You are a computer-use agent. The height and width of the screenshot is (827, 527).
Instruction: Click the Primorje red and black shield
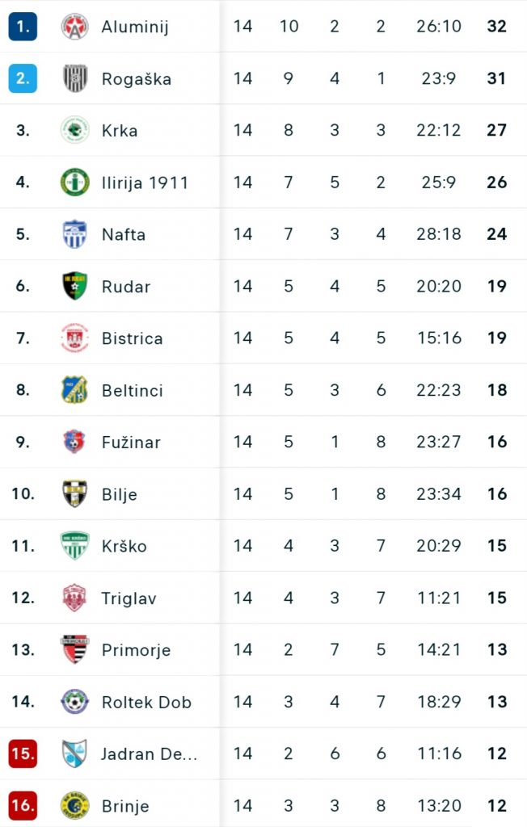tap(74, 649)
